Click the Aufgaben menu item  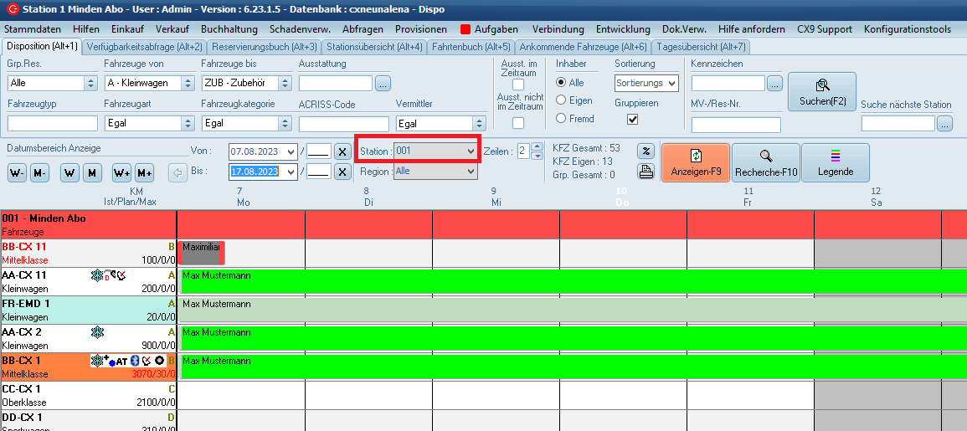[489, 28]
